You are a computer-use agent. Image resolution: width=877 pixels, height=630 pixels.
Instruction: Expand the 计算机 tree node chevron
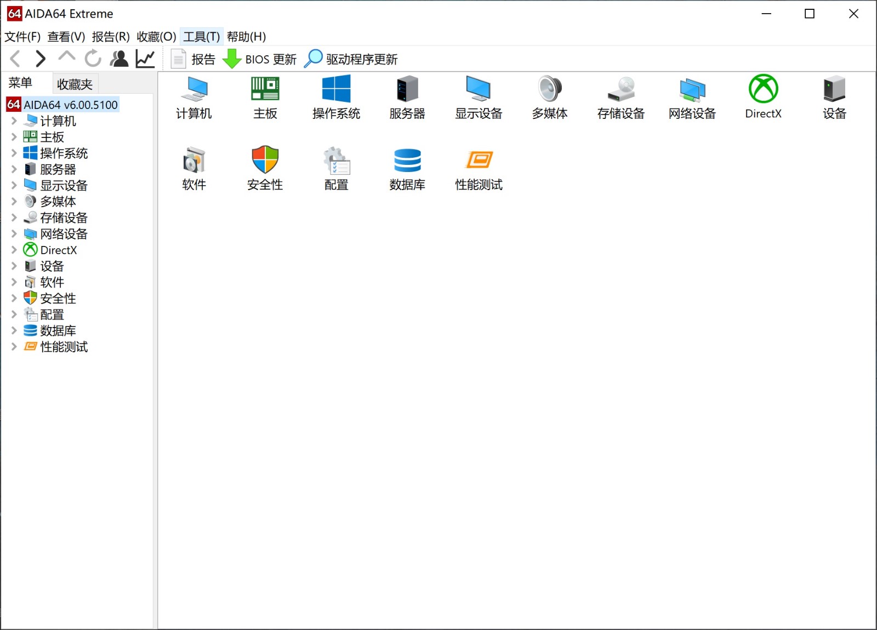coord(14,121)
